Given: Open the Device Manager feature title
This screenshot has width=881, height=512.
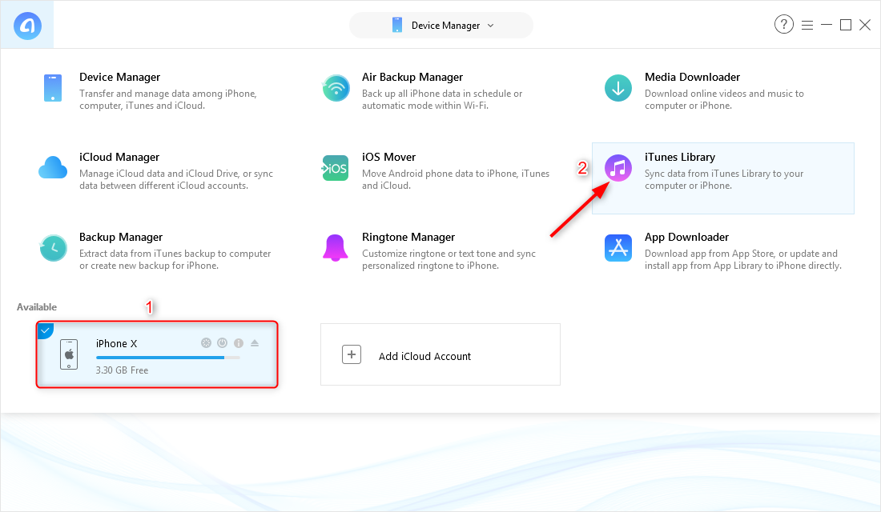Looking at the screenshot, I should (x=119, y=77).
